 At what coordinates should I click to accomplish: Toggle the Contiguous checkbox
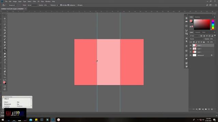68,5
